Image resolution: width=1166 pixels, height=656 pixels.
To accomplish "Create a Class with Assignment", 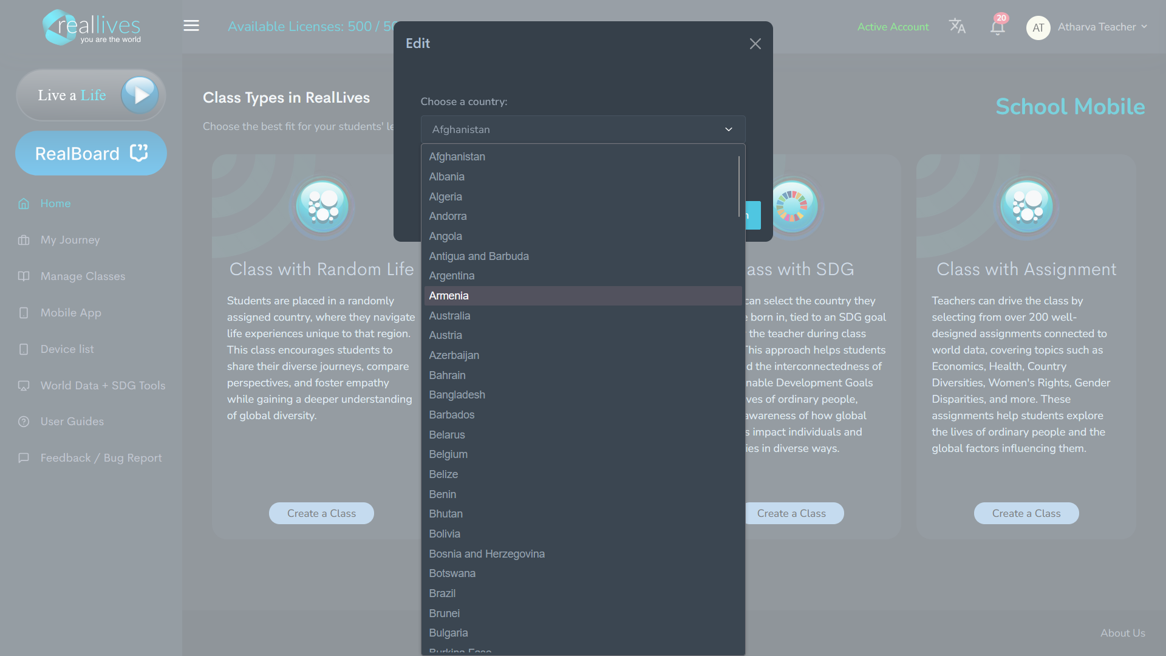I will click(x=1026, y=513).
